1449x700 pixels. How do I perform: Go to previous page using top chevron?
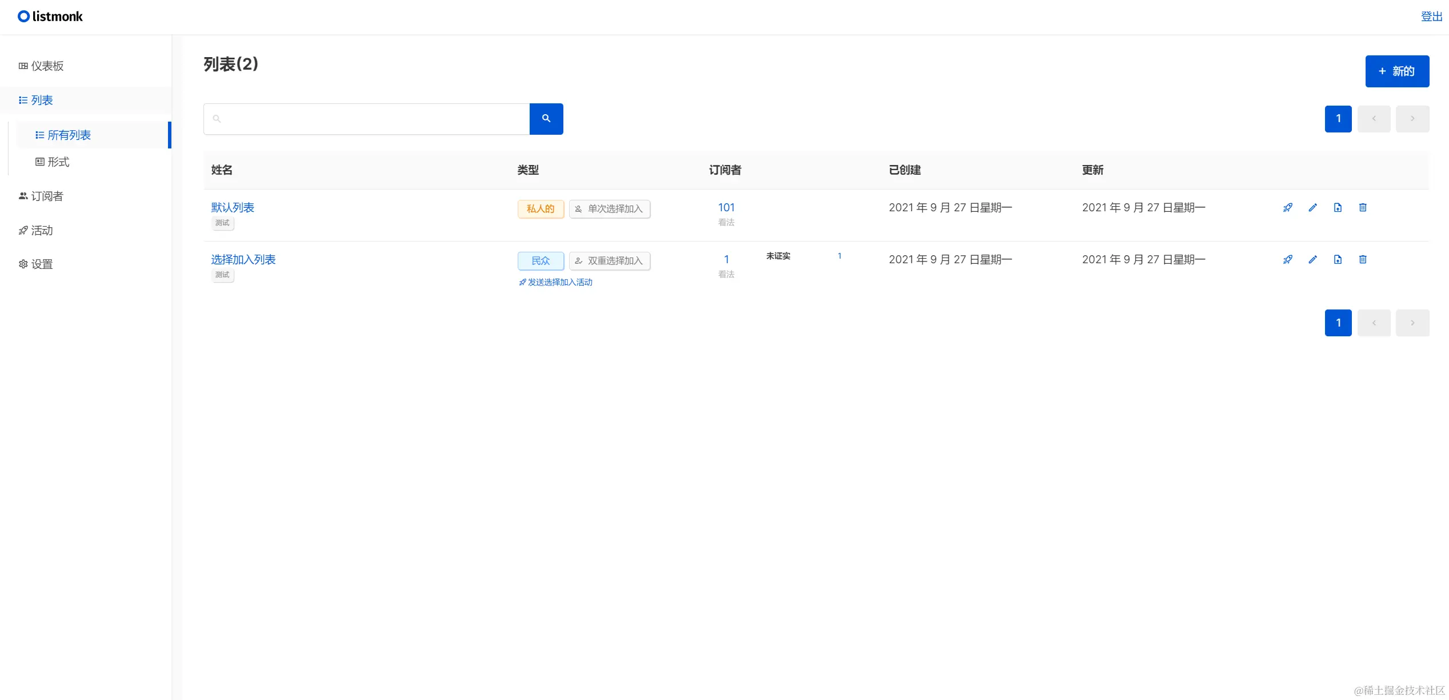(x=1374, y=119)
